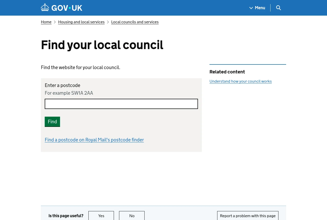327x220 pixels.
Task: Focus the postcode input field
Action: pyautogui.click(x=121, y=104)
